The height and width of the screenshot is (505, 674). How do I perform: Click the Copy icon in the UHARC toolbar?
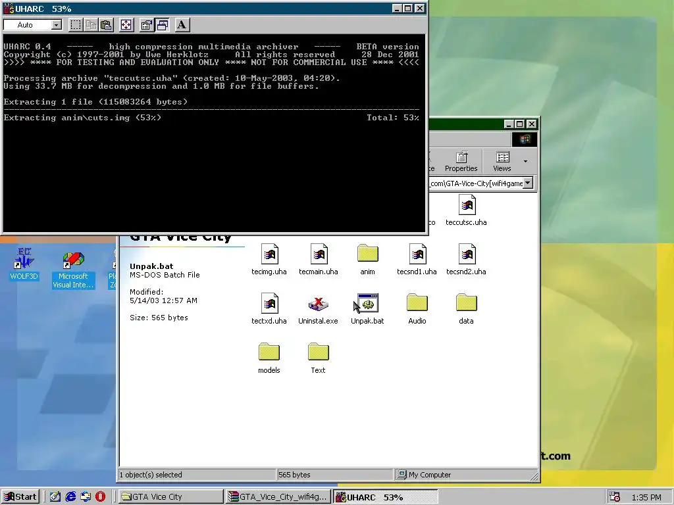(x=91, y=25)
